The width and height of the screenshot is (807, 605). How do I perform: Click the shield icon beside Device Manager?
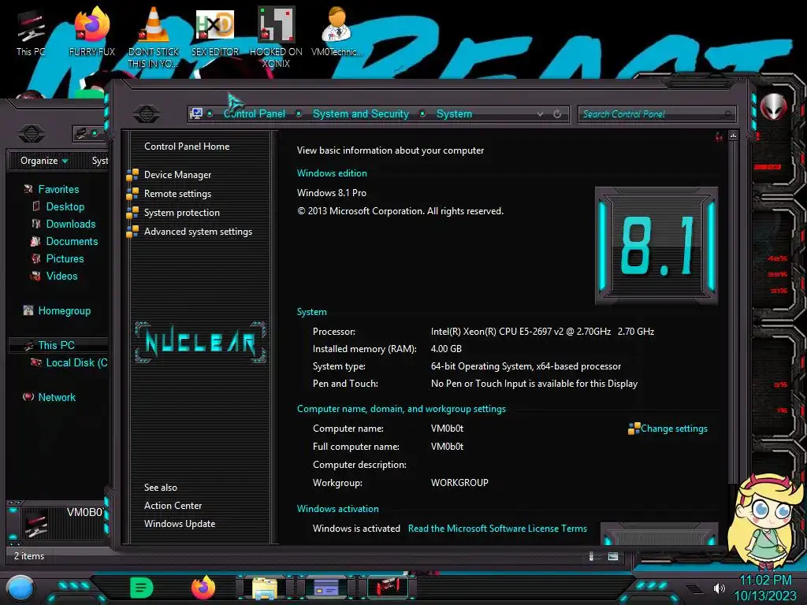click(132, 175)
